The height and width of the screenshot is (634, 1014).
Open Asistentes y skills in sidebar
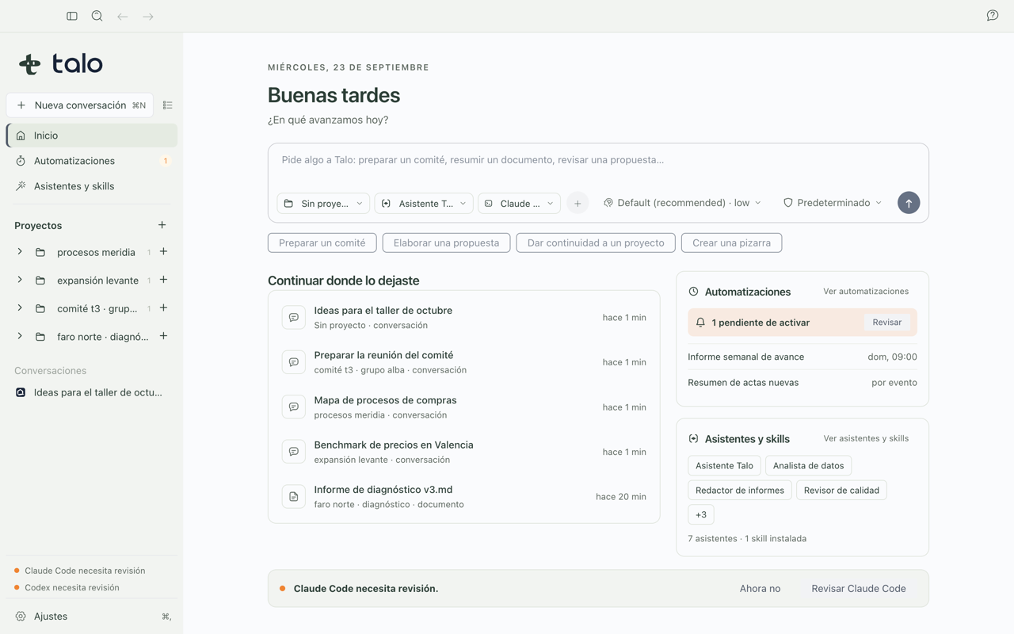coord(92,186)
